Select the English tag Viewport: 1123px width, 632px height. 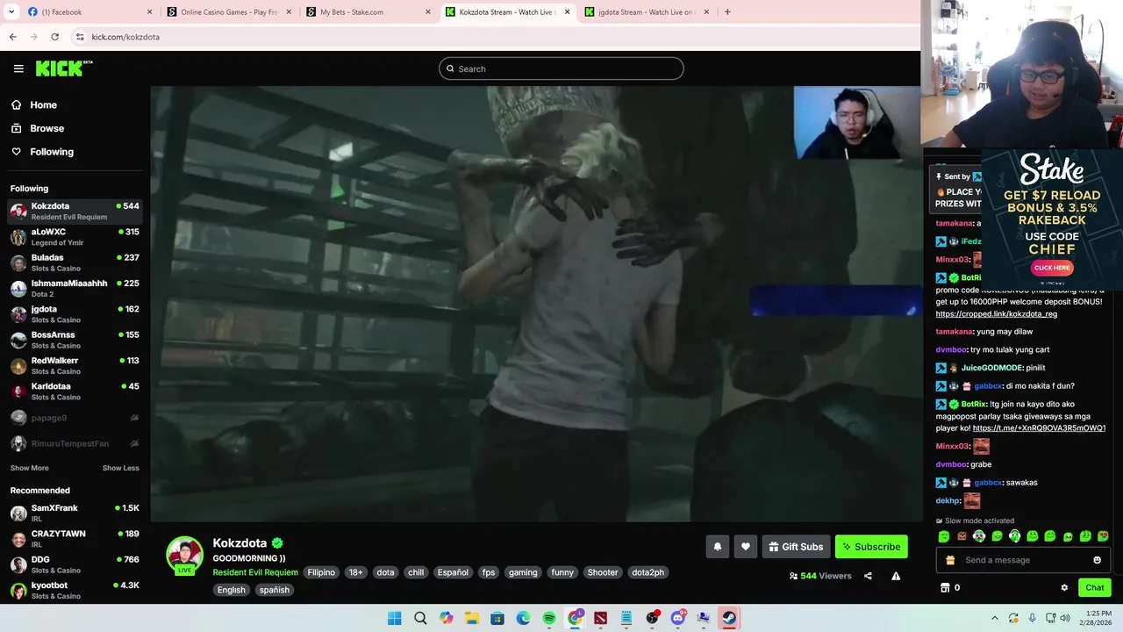coord(232,590)
